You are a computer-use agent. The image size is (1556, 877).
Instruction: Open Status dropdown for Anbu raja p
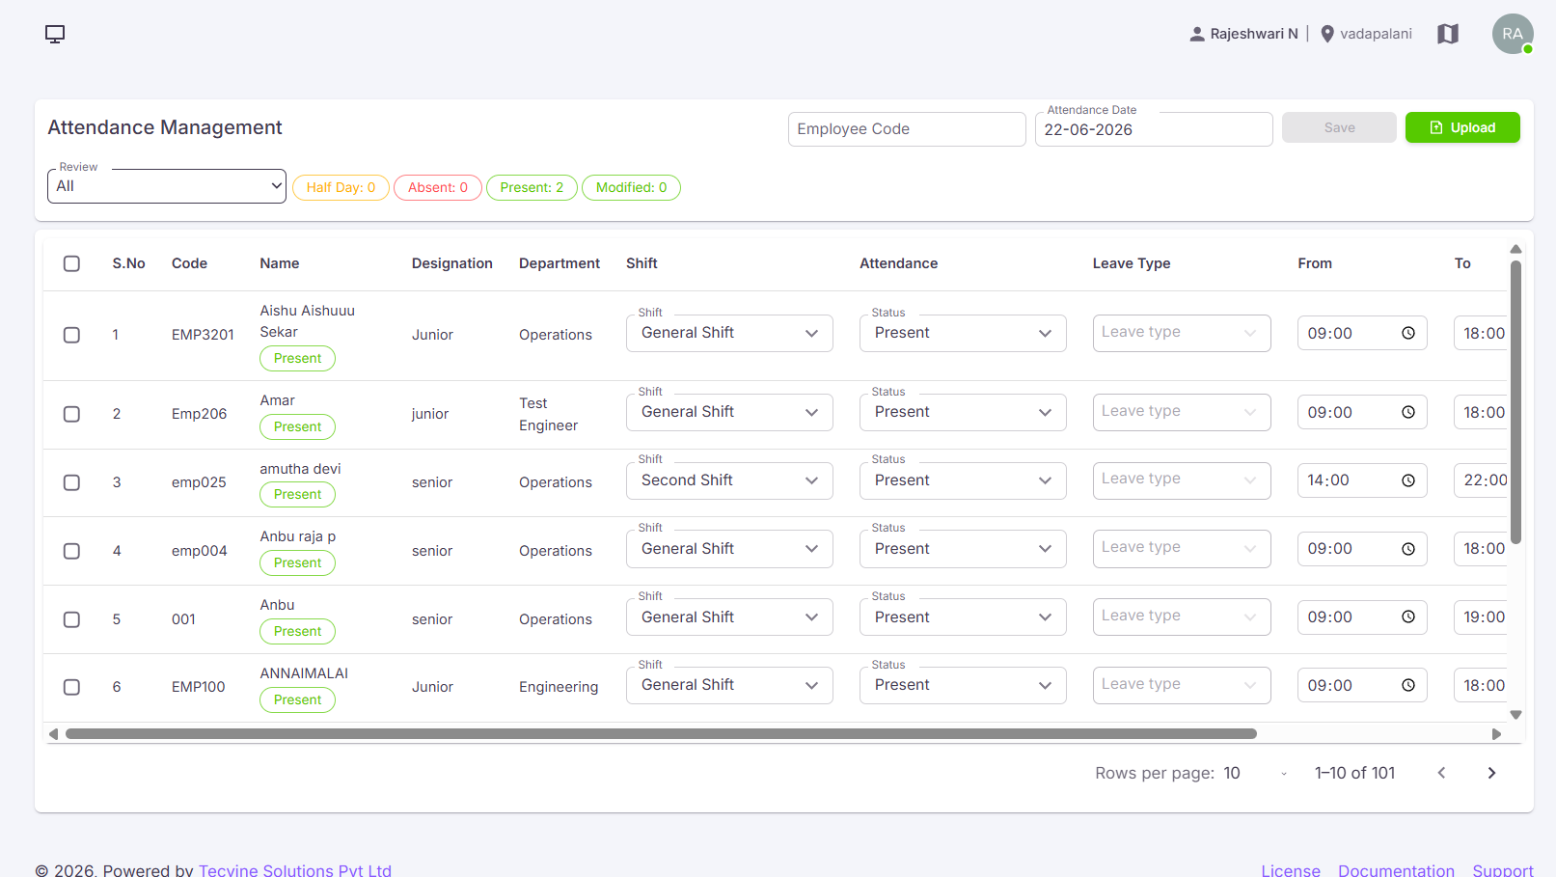click(963, 549)
